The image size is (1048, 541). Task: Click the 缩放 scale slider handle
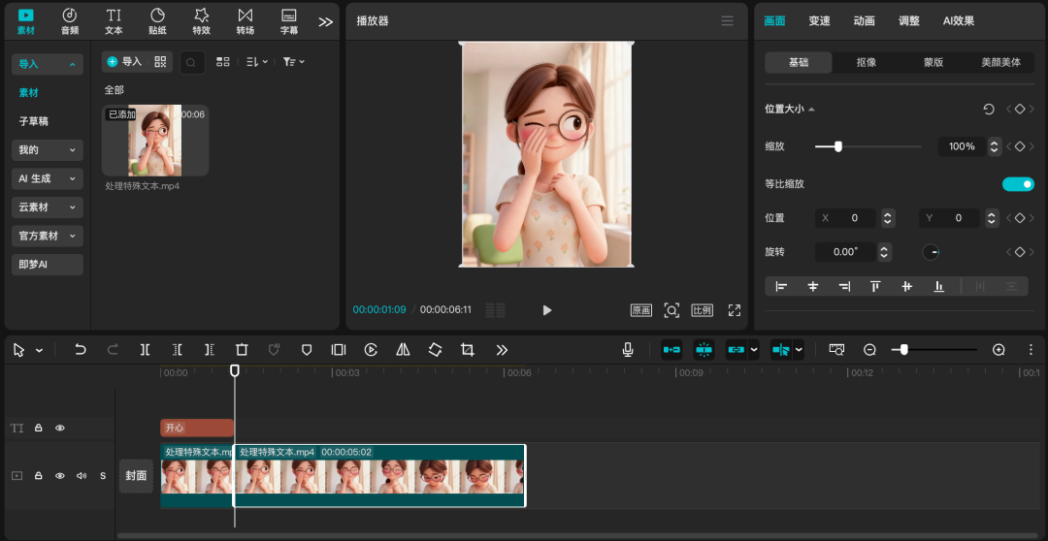[838, 146]
